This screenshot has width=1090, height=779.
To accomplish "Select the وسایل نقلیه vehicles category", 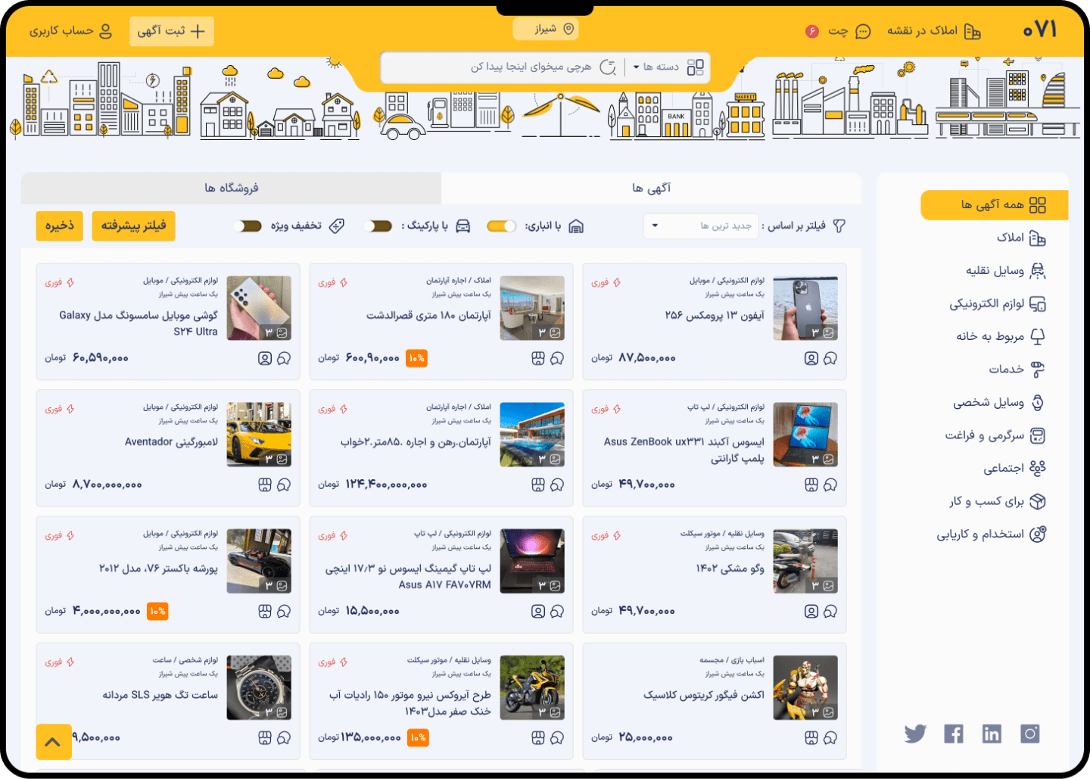I will pos(1006,271).
